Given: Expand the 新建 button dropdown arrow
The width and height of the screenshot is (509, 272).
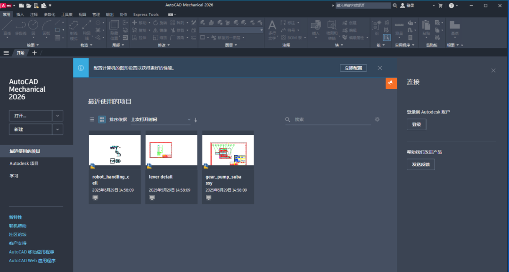Looking at the screenshot, I should tap(57, 129).
